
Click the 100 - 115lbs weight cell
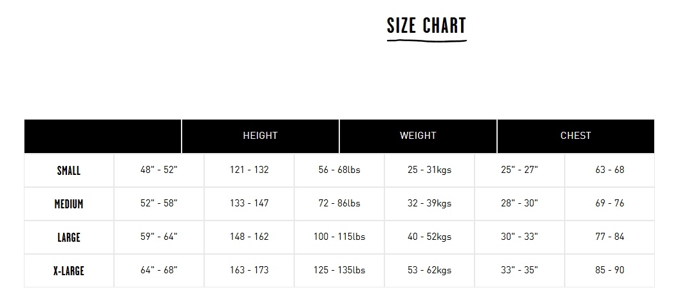tap(339, 237)
